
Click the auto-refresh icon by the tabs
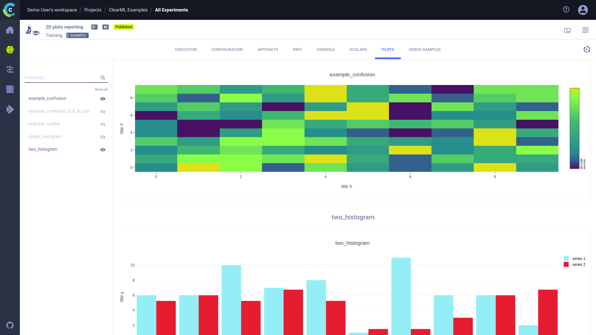point(586,49)
